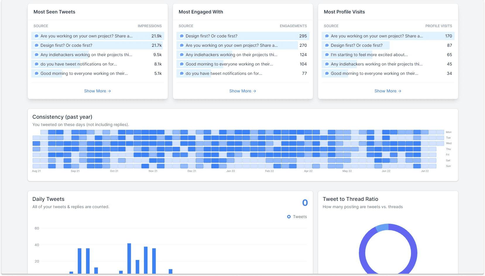
Task: Select 'Any indiehackers working' row in Most Profile Visits
Action: pos(388,64)
